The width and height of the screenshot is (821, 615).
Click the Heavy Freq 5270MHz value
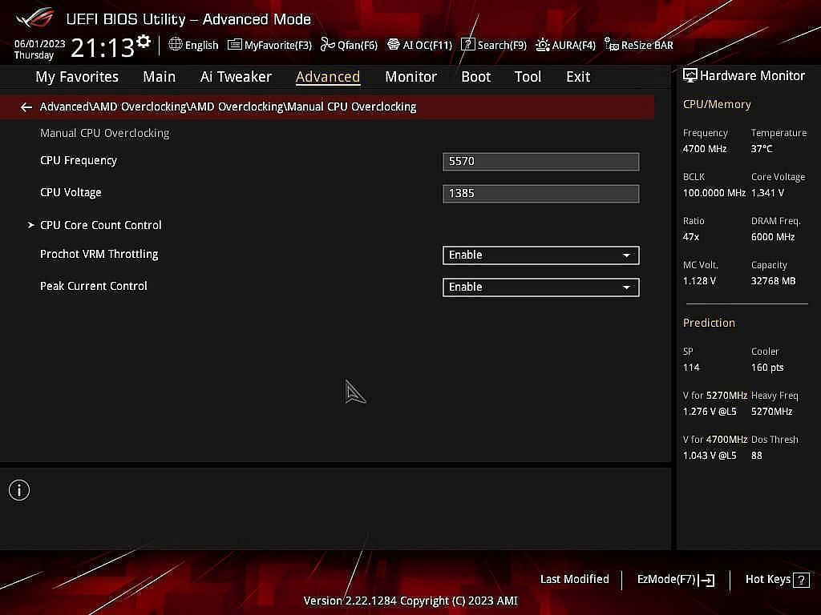click(772, 412)
